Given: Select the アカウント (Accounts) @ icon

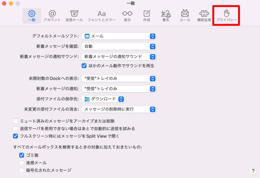Looking at the screenshot, I should 52,15.
